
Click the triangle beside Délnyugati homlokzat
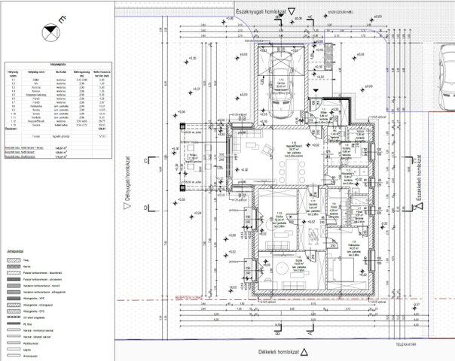pyautogui.click(x=127, y=206)
